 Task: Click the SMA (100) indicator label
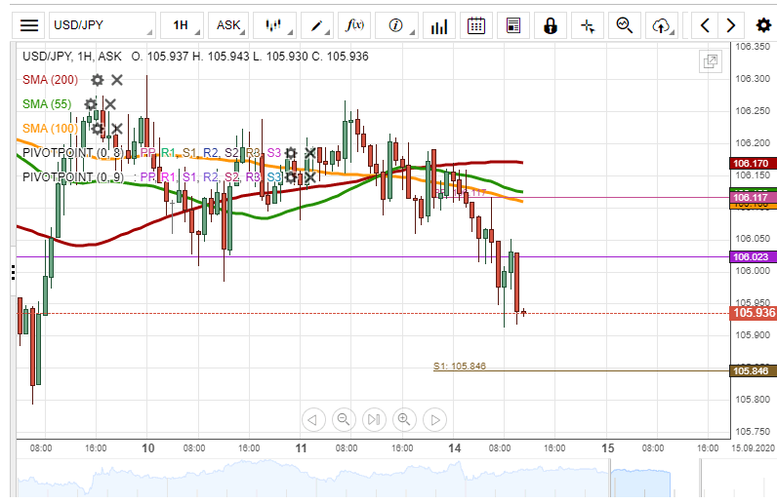50,129
